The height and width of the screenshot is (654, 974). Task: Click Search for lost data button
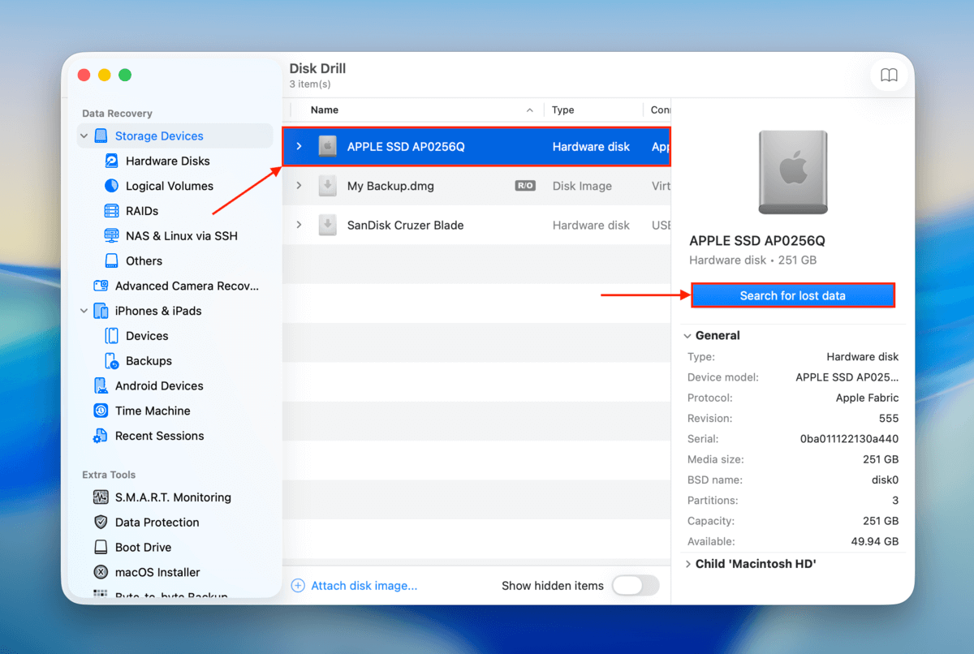point(792,296)
